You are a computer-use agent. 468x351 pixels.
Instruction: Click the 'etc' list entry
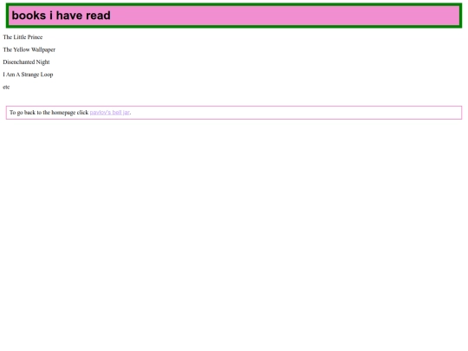(x=6, y=88)
